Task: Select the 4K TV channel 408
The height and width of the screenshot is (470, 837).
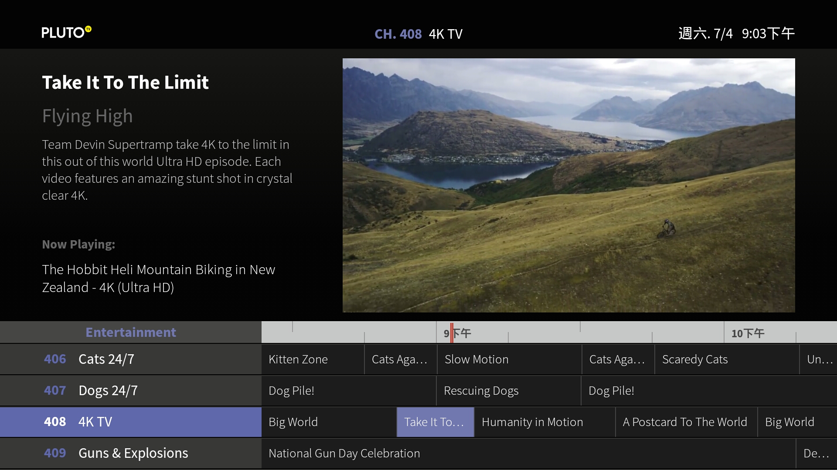Action: click(x=131, y=422)
